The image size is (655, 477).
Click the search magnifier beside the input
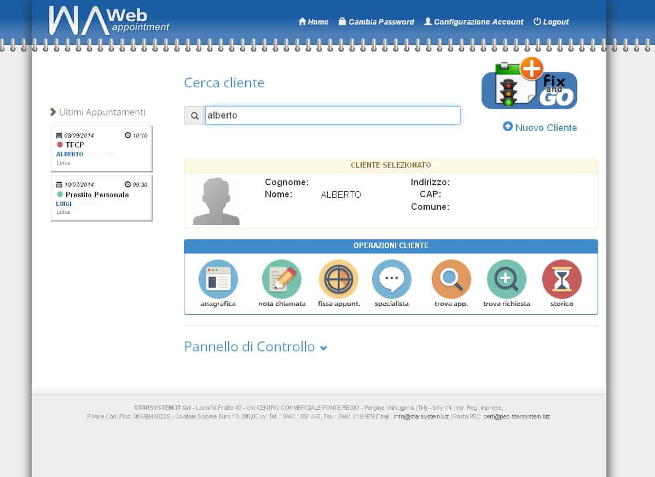coord(194,116)
